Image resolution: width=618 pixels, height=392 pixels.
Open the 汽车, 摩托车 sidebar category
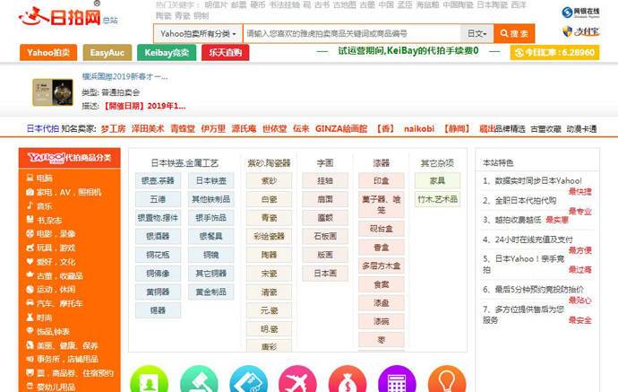(x=55, y=303)
